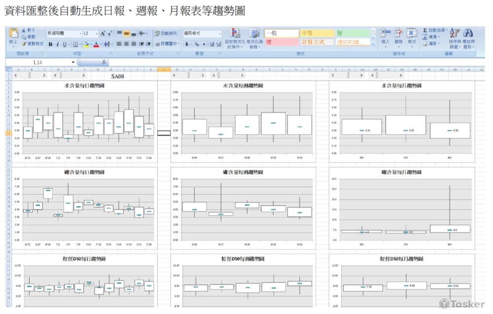The height and width of the screenshot is (314, 493).
Task: Toggle Bold formatting
Action: [50, 44]
